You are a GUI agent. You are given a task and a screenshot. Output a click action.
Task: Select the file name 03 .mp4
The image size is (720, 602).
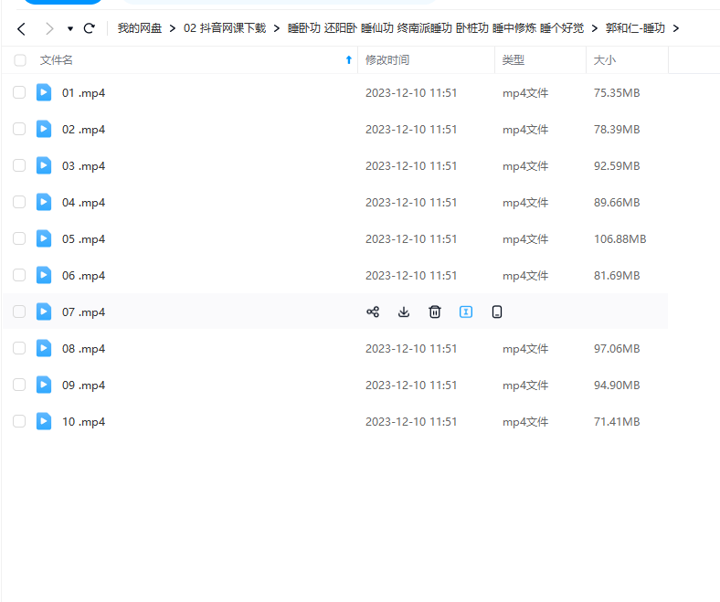pos(83,166)
